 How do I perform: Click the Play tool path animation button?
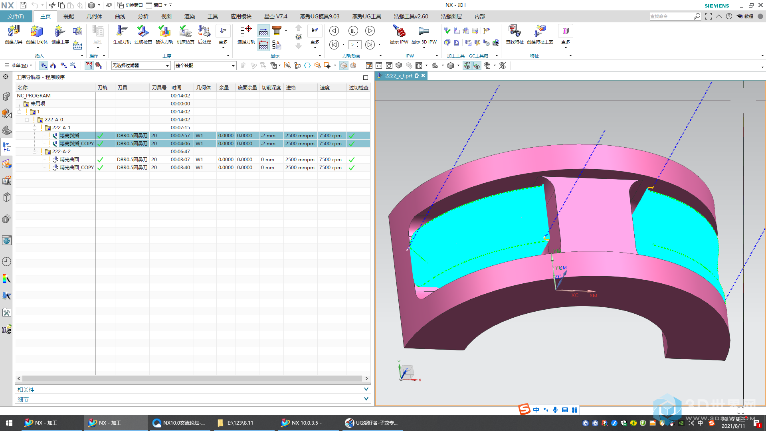click(x=370, y=31)
